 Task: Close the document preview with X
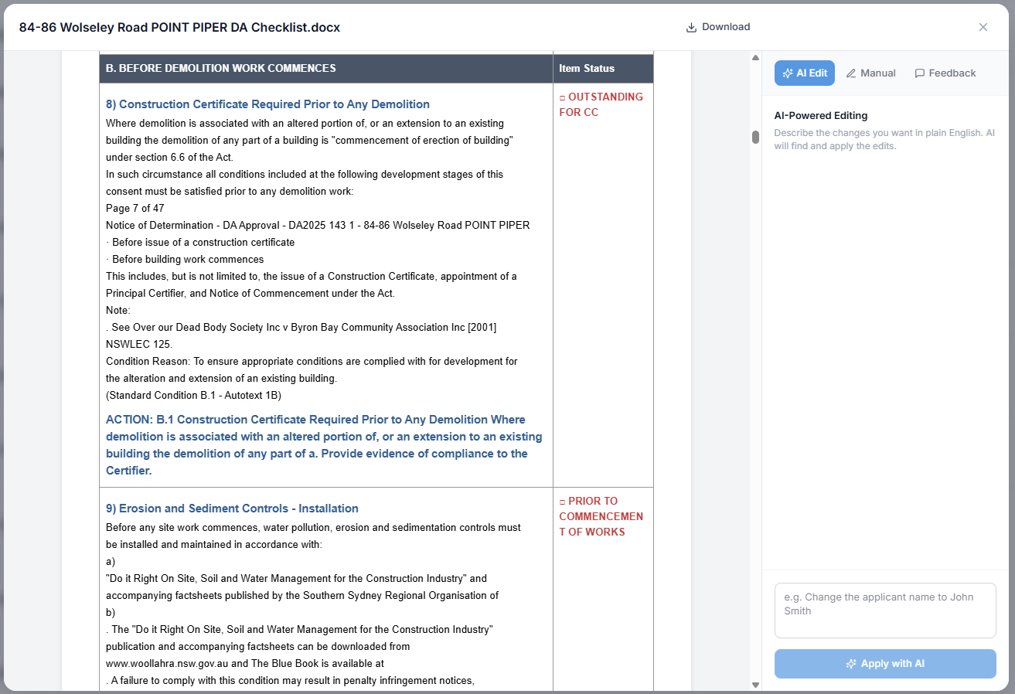pos(983,27)
